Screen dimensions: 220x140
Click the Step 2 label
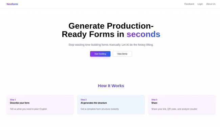[84, 100]
